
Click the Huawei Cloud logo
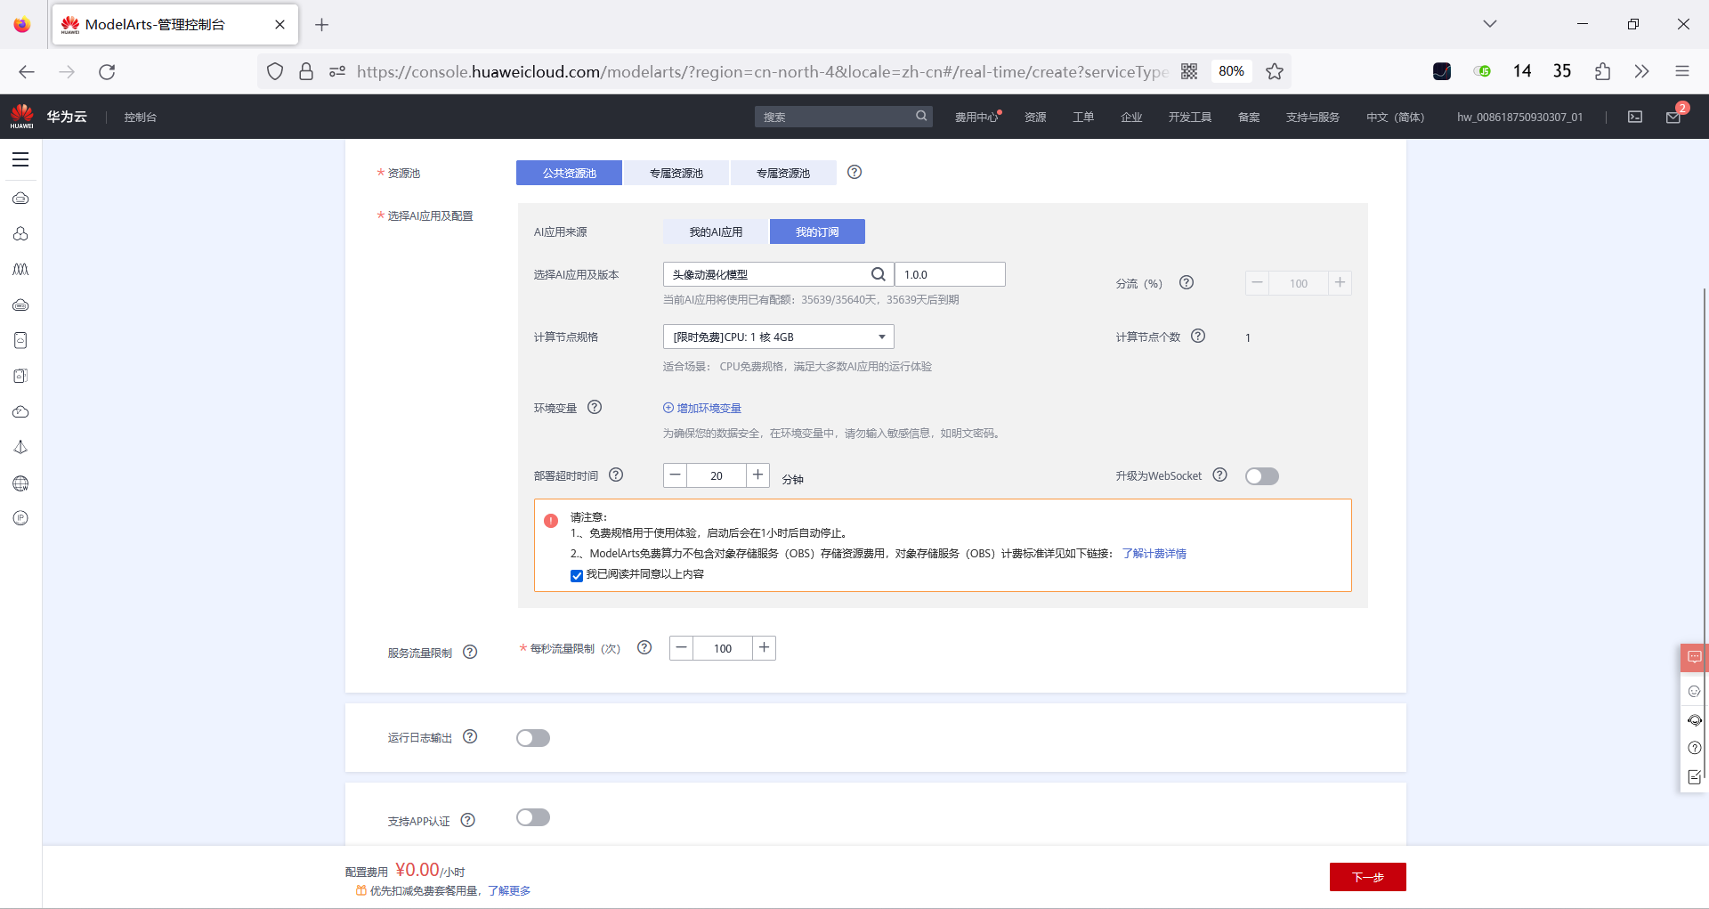pyautogui.click(x=22, y=117)
